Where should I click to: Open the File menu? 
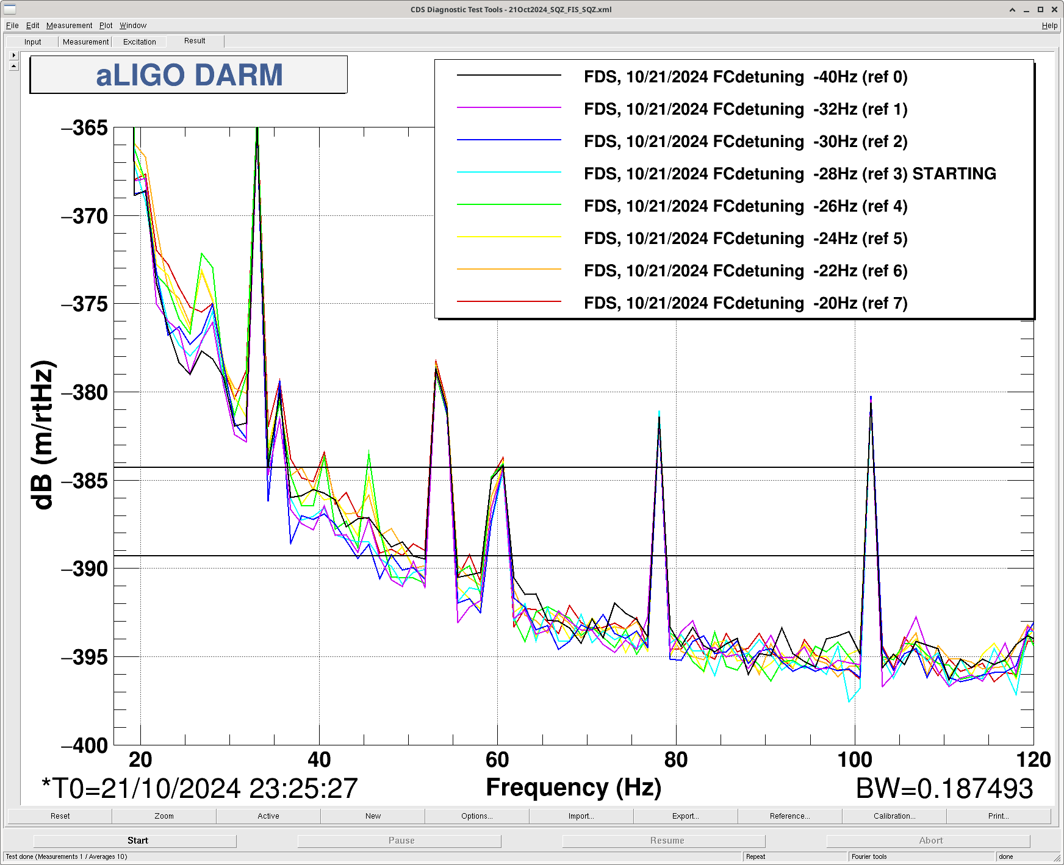click(12, 26)
